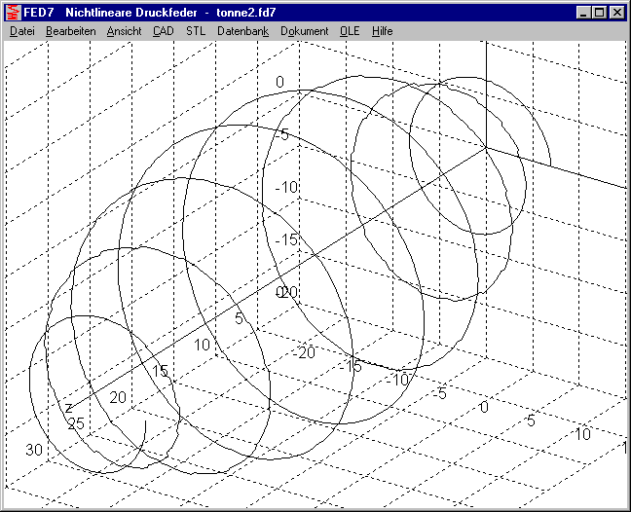The height and width of the screenshot is (512, 631).
Task: Open the Dokument menu
Action: 304,31
